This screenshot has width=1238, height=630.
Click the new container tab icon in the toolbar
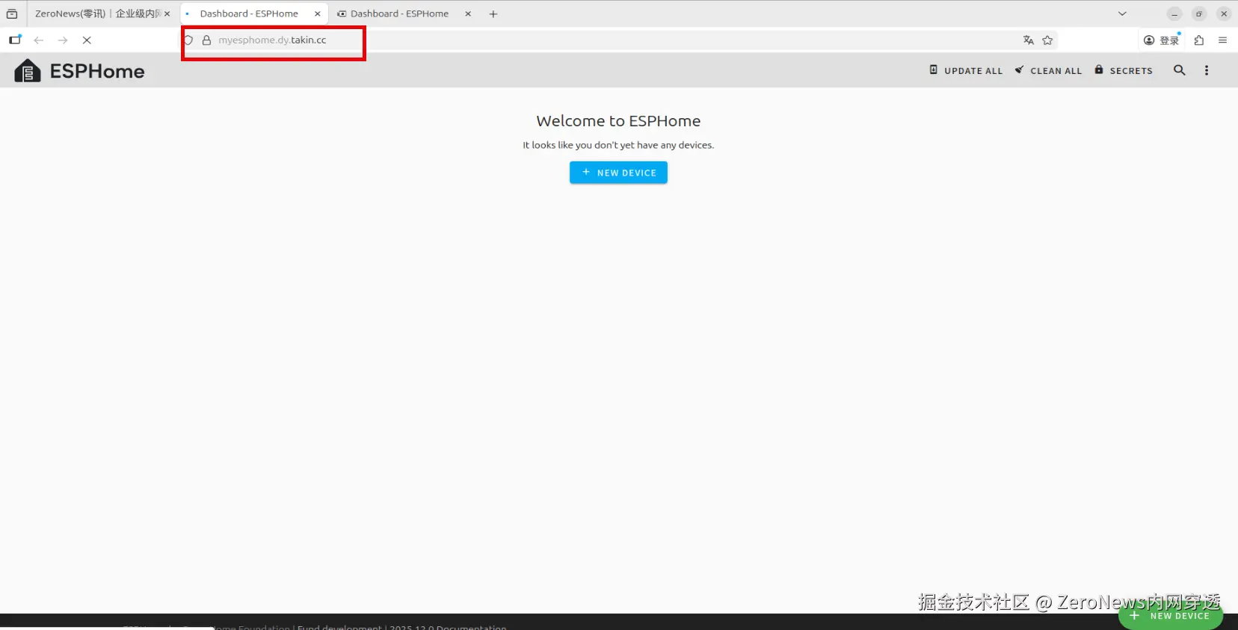[15, 40]
